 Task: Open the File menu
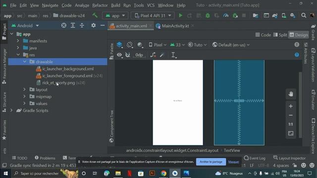(x=13, y=5)
